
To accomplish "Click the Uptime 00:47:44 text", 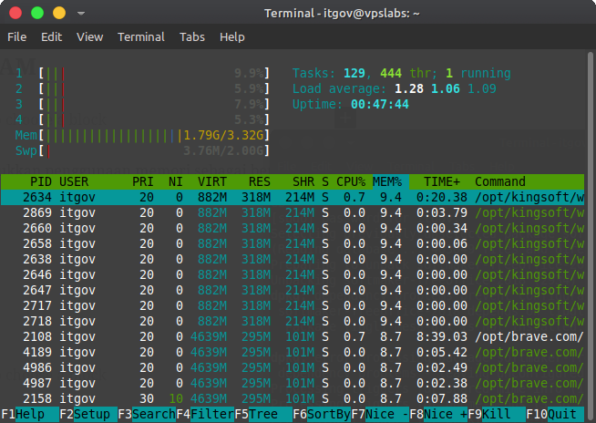I will pyautogui.click(x=351, y=104).
